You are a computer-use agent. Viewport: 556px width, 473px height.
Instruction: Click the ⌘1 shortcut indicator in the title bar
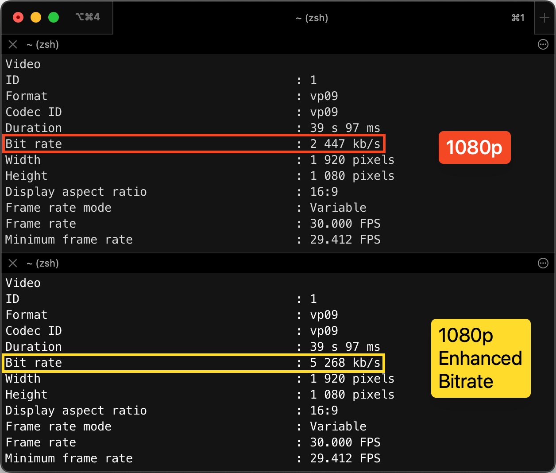coord(518,18)
